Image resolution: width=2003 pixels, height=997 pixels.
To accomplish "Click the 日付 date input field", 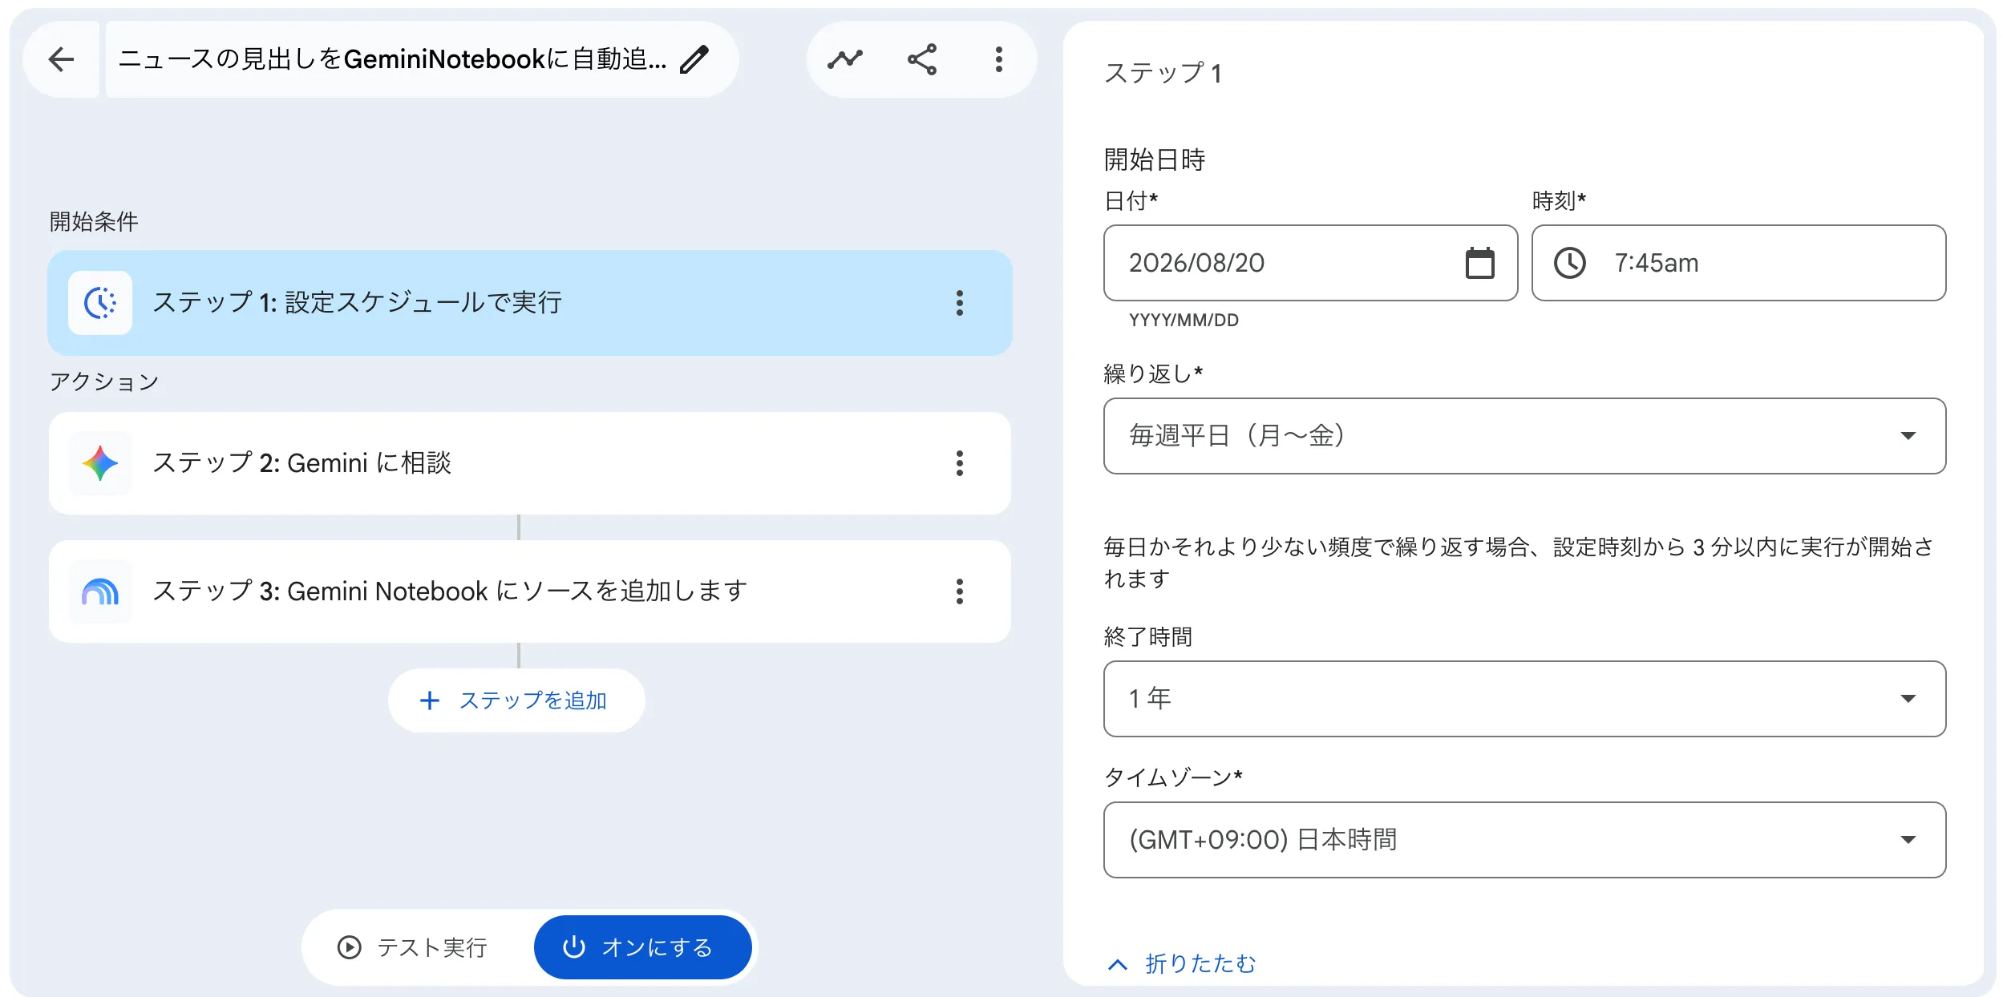I will [x=1310, y=263].
